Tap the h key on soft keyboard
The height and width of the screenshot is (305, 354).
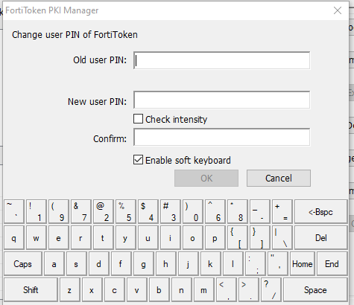pos(166,263)
